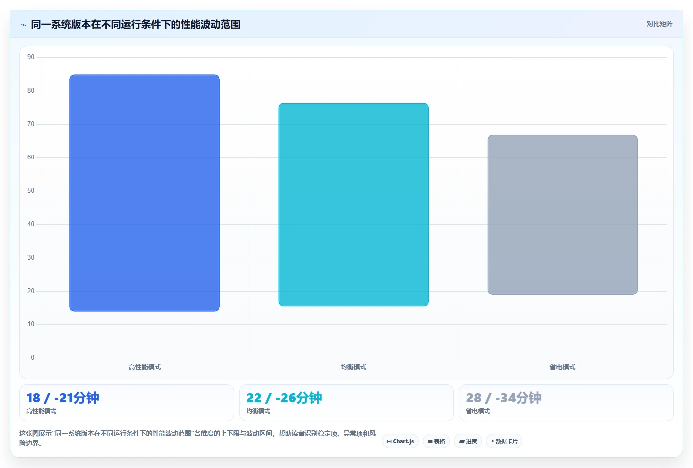Click the 省电模式 x-axis label
Screen dimensions: 693x468
(562, 367)
